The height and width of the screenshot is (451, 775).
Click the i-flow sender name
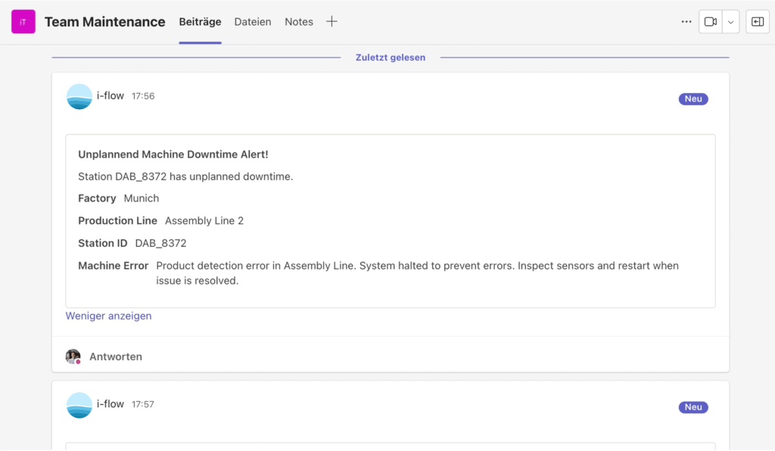110,96
